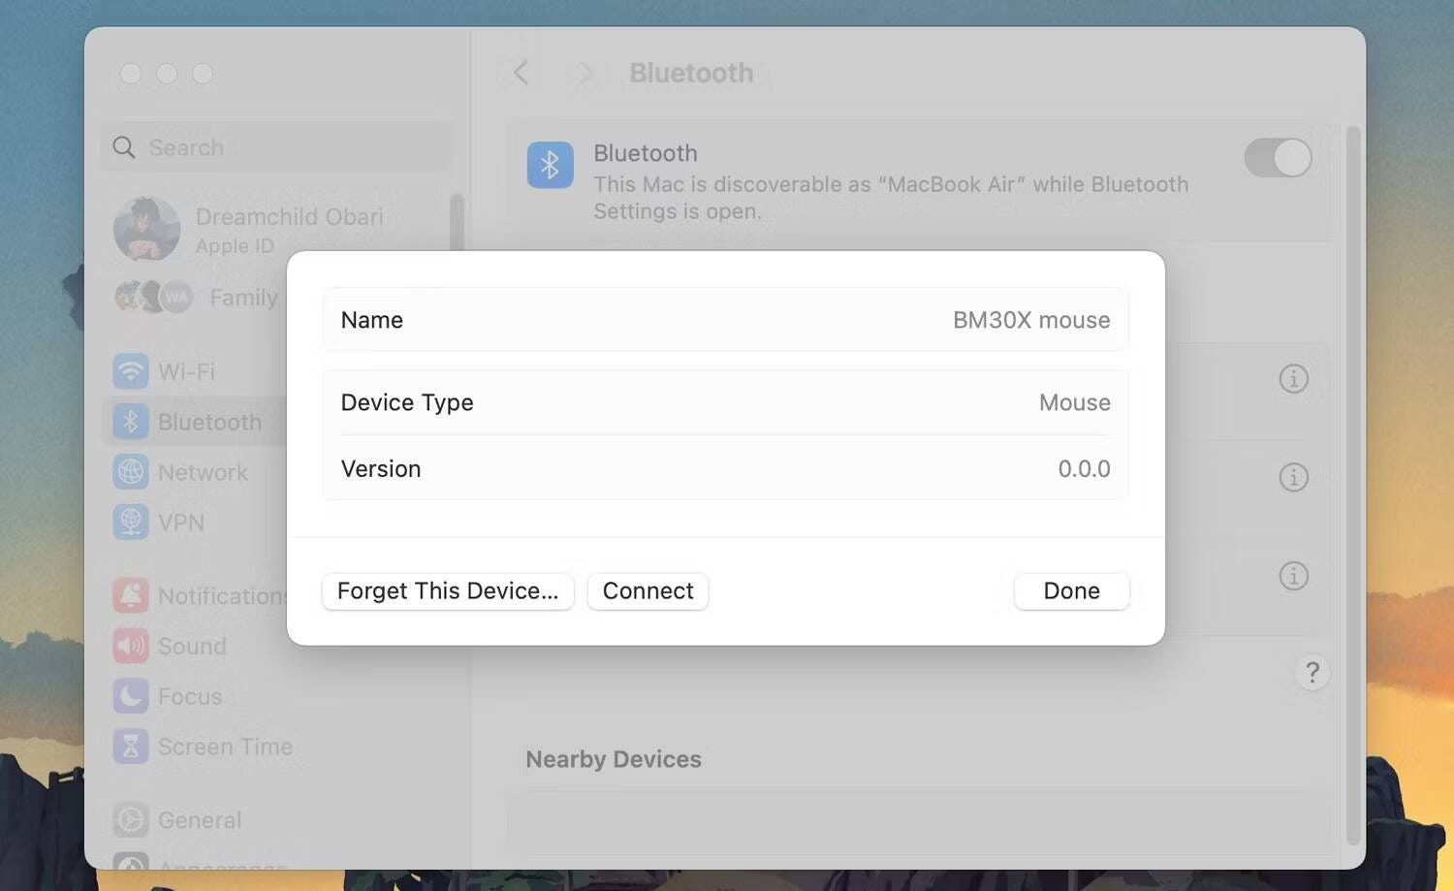
Task: Connect the BM30X mouse
Action: [x=647, y=590]
